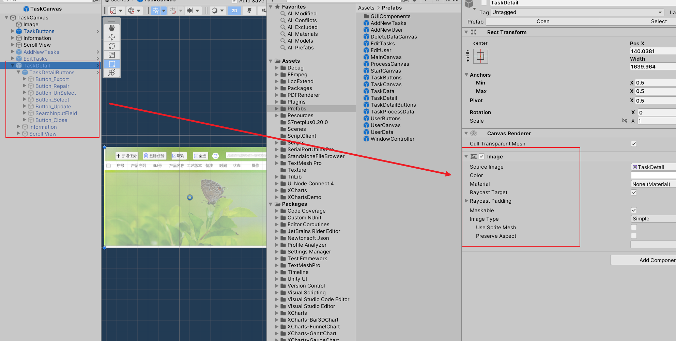Click the Rect Transform component icon
Image resolution: width=676 pixels, height=341 pixels.
pyautogui.click(x=474, y=32)
